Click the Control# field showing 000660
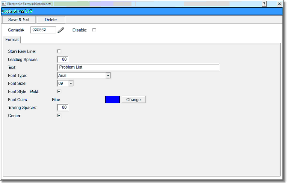Image resolution: width=287 pixels, height=184 pixels. pos(43,30)
